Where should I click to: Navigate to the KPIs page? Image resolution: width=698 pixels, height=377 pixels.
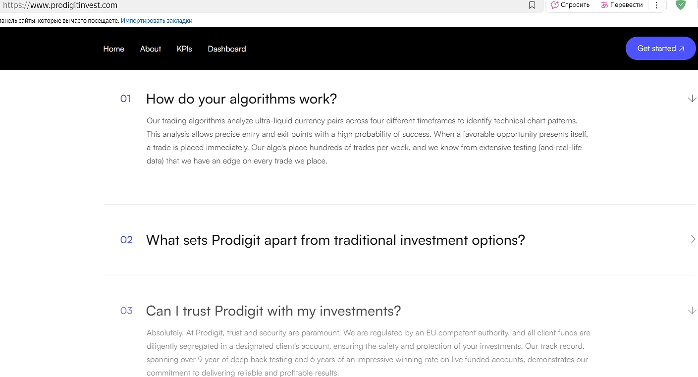coord(184,49)
